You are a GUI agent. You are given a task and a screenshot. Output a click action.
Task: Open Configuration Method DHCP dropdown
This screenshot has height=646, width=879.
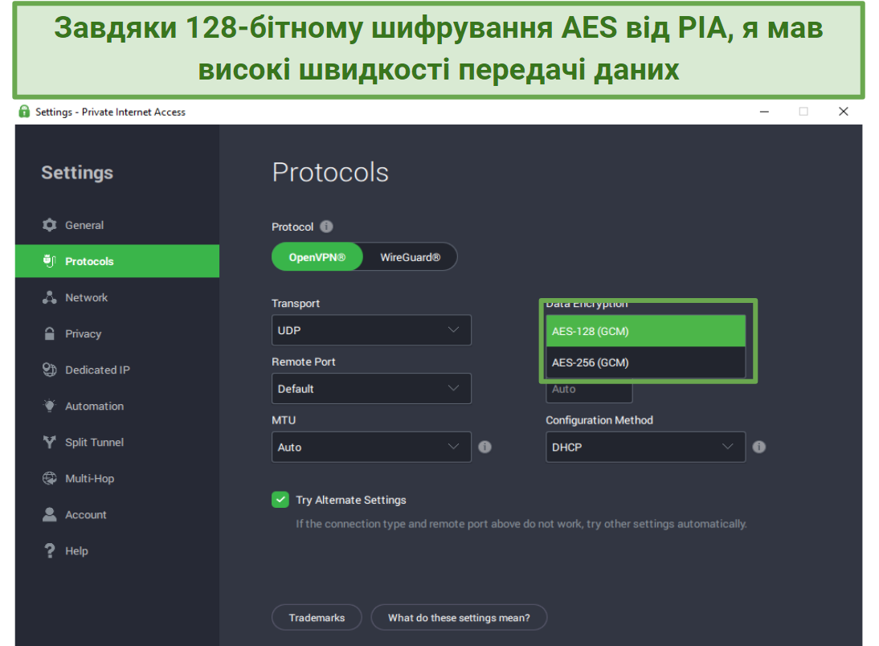pyautogui.click(x=646, y=447)
